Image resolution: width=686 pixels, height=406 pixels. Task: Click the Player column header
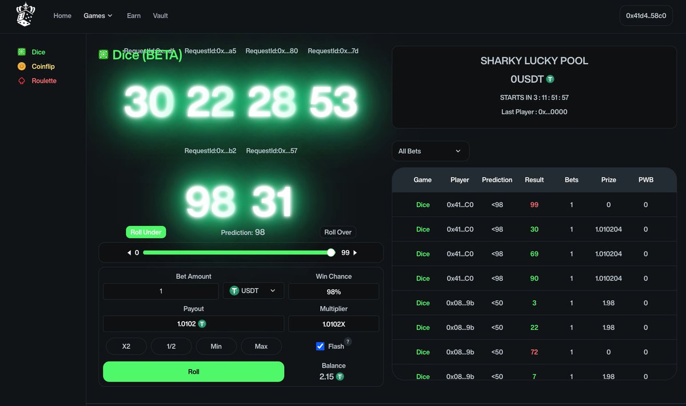pos(460,180)
